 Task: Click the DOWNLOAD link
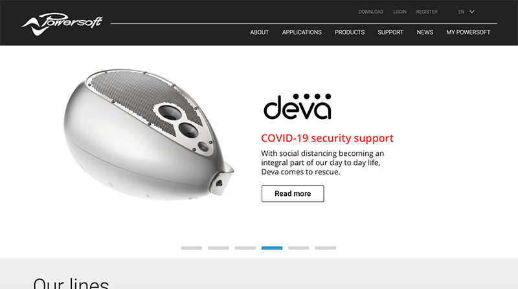[370, 12]
